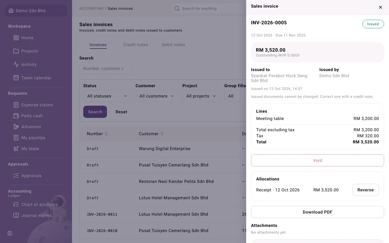
Task: Click the Demo Sdn Bhd building icon
Action: coord(11,11)
